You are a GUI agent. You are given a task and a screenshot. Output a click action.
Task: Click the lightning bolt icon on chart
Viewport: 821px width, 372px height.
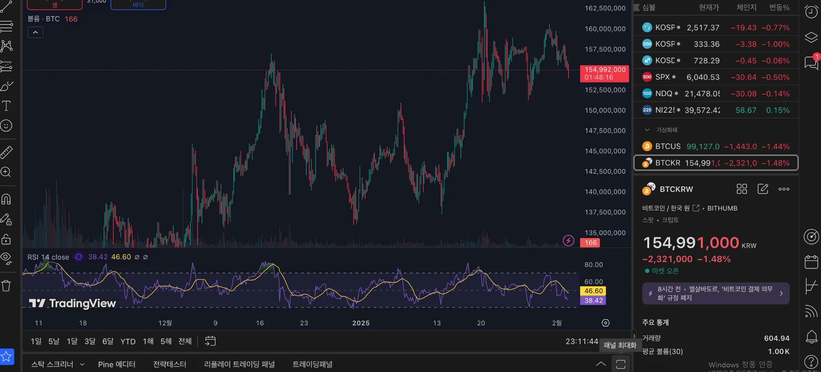pyautogui.click(x=568, y=241)
